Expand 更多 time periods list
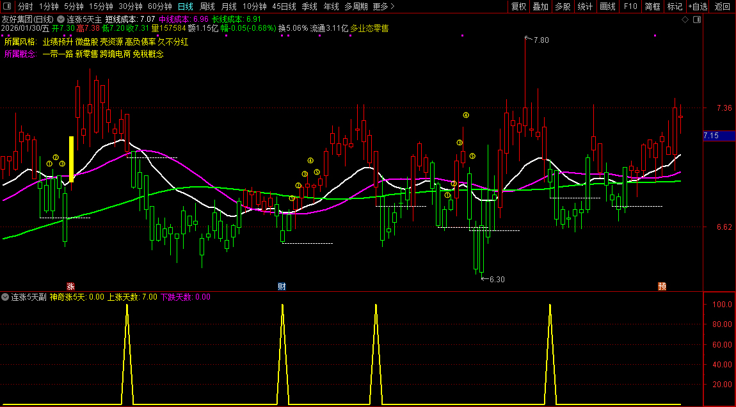The image size is (736, 407). 383,6
